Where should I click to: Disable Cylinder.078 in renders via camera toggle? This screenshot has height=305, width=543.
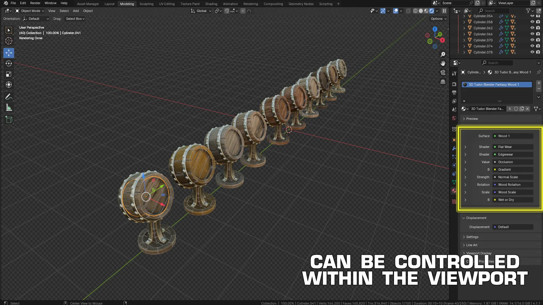pyautogui.click(x=538, y=52)
